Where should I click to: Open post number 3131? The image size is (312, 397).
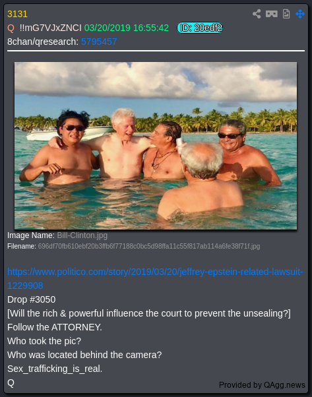click(x=17, y=14)
